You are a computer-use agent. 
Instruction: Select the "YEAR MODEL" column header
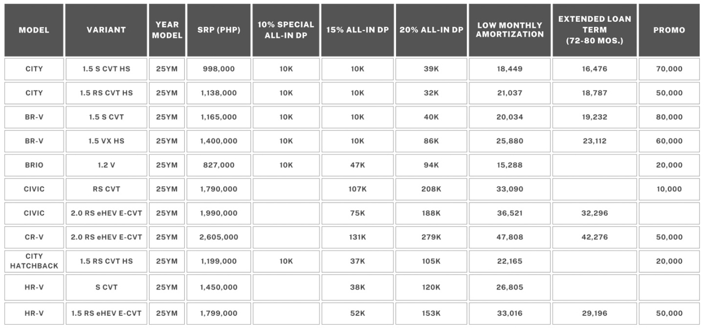click(167, 30)
